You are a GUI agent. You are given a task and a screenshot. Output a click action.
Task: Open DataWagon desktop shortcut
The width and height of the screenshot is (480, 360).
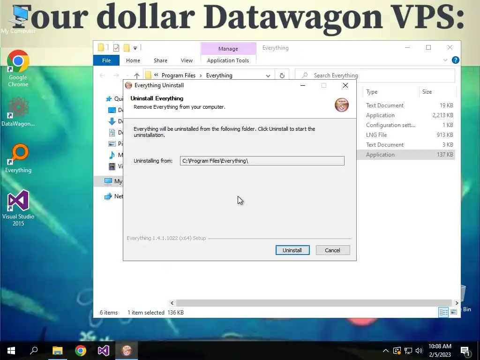(18, 112)
